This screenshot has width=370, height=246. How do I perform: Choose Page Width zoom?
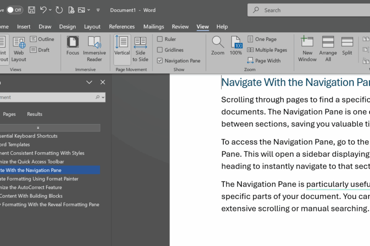pos(264,61)
